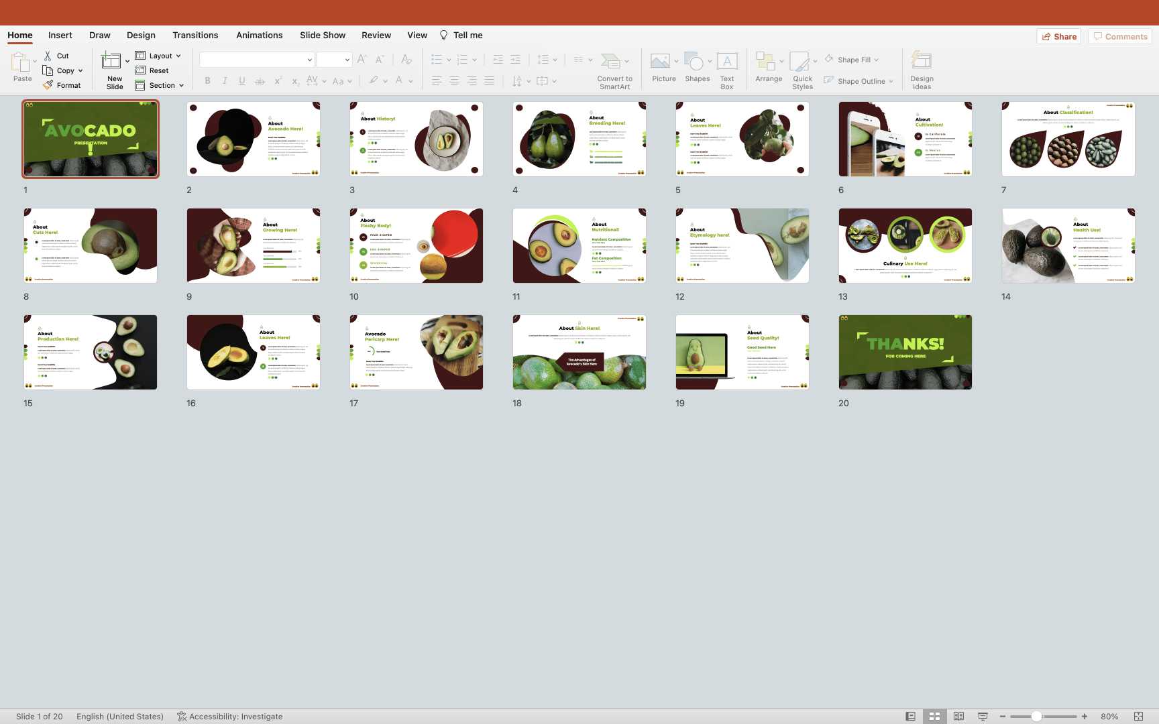Click the Cut scissors icon

coord(48,56)
